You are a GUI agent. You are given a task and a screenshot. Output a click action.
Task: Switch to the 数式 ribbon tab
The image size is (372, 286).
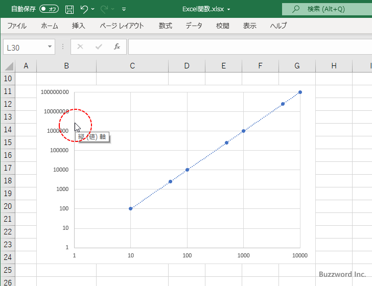(165, 26)
